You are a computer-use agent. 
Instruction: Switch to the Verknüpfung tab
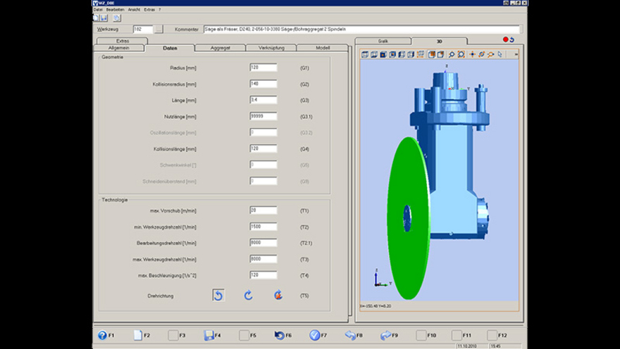click(271, 48)
